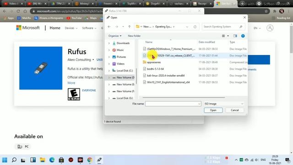Screen dimensions: 293x165
Task: Open view options dropdown arrow
Action: tap(228, 36)
